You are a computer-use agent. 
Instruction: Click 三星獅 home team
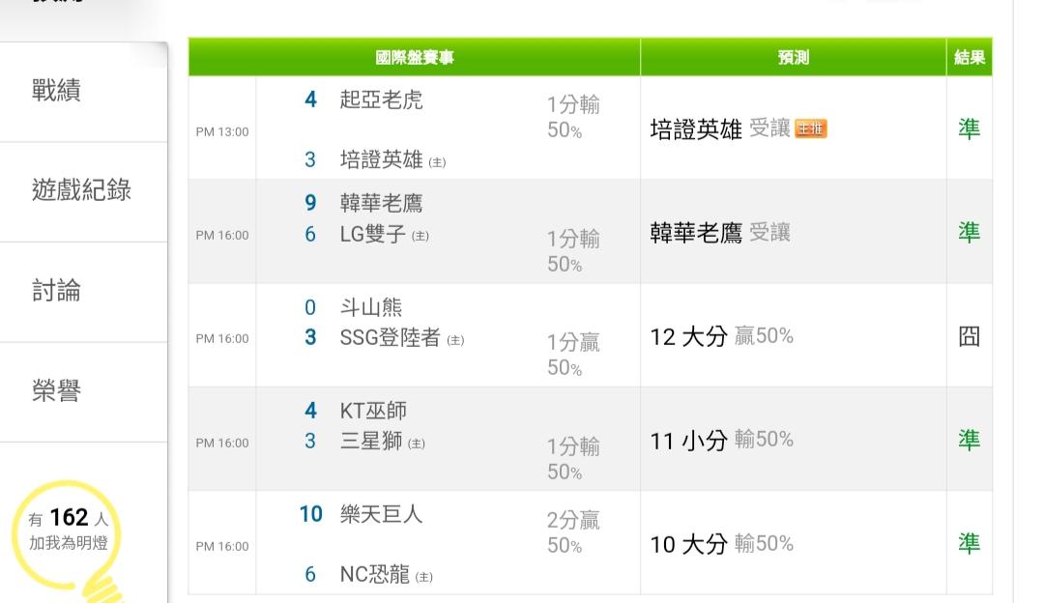coord(370,442)
